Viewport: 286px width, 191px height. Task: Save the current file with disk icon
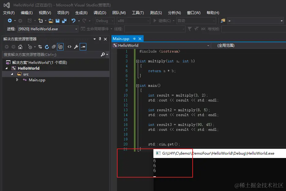[58, 21]
